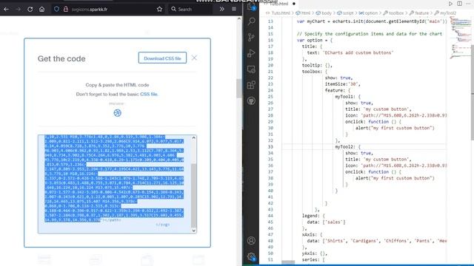Image resolution: width=474 pixels, height=266 pixels.
Task: Open Run and Debug view
Action: (251, 53)
